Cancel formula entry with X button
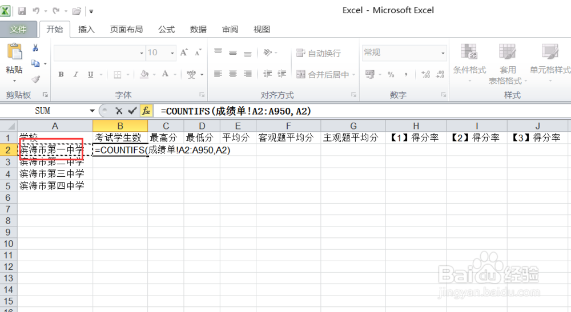Image resolution: width=571 pixels, height=312 pixels. pos(119,111)
